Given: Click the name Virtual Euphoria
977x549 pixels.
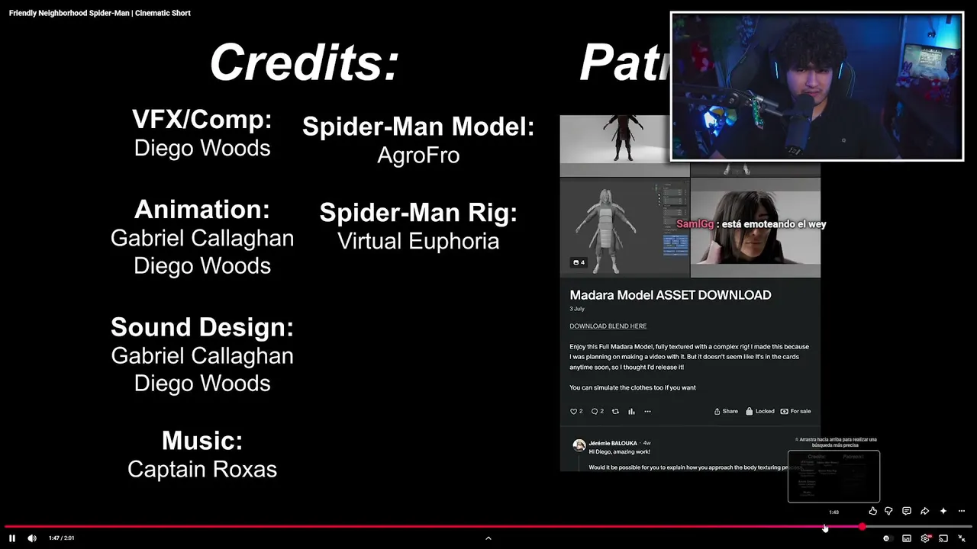Looking at the screenshot, I should 418,241.
